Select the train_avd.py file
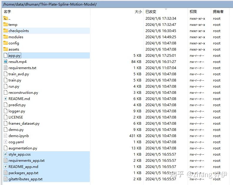This screenshot has height=185, width=233. point(19,74)
